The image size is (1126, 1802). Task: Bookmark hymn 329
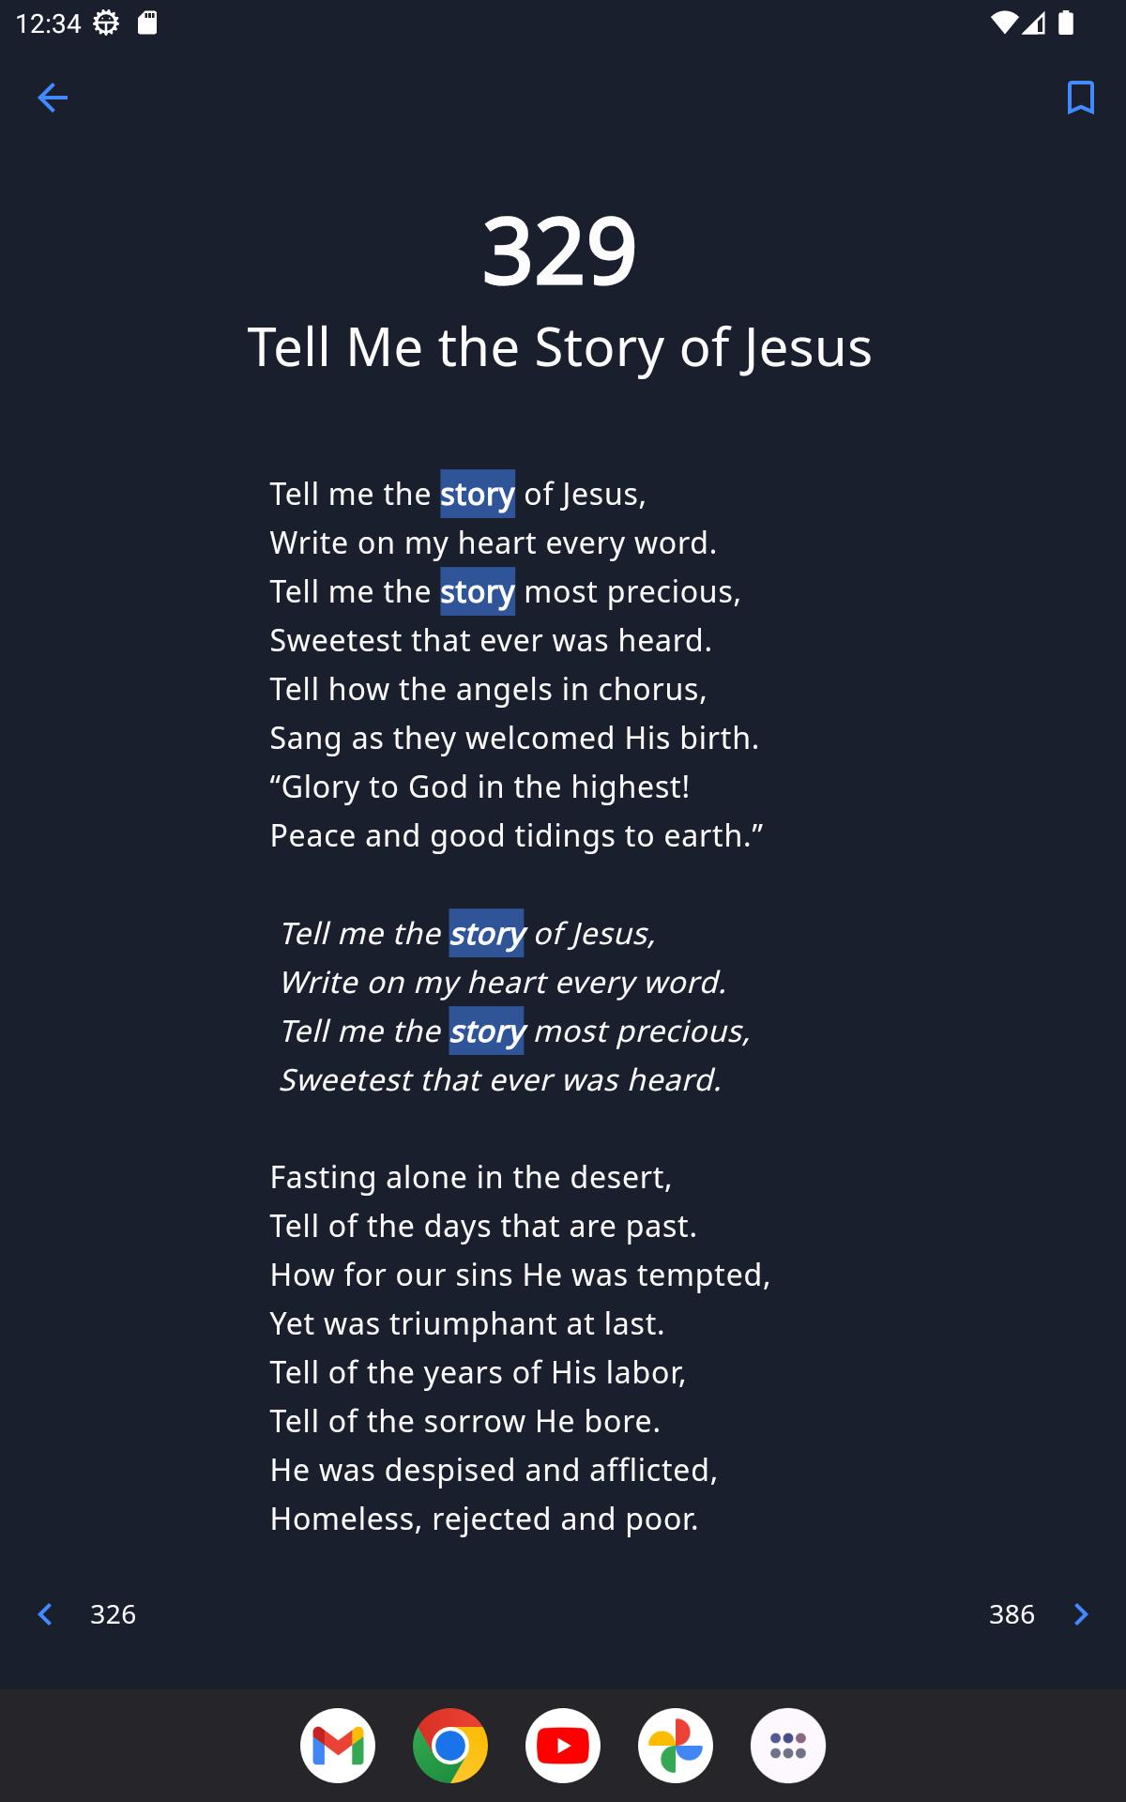point(1081,98)
